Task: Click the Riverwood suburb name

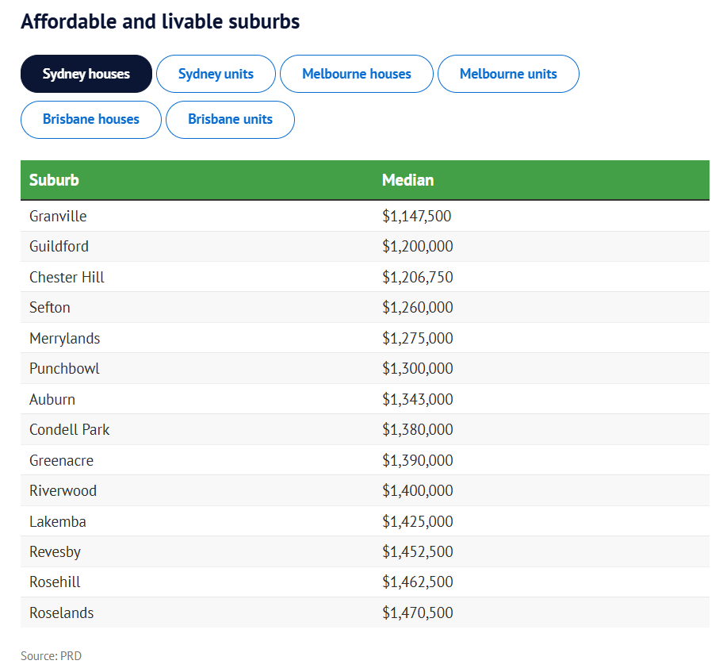Action: (63, 490)
